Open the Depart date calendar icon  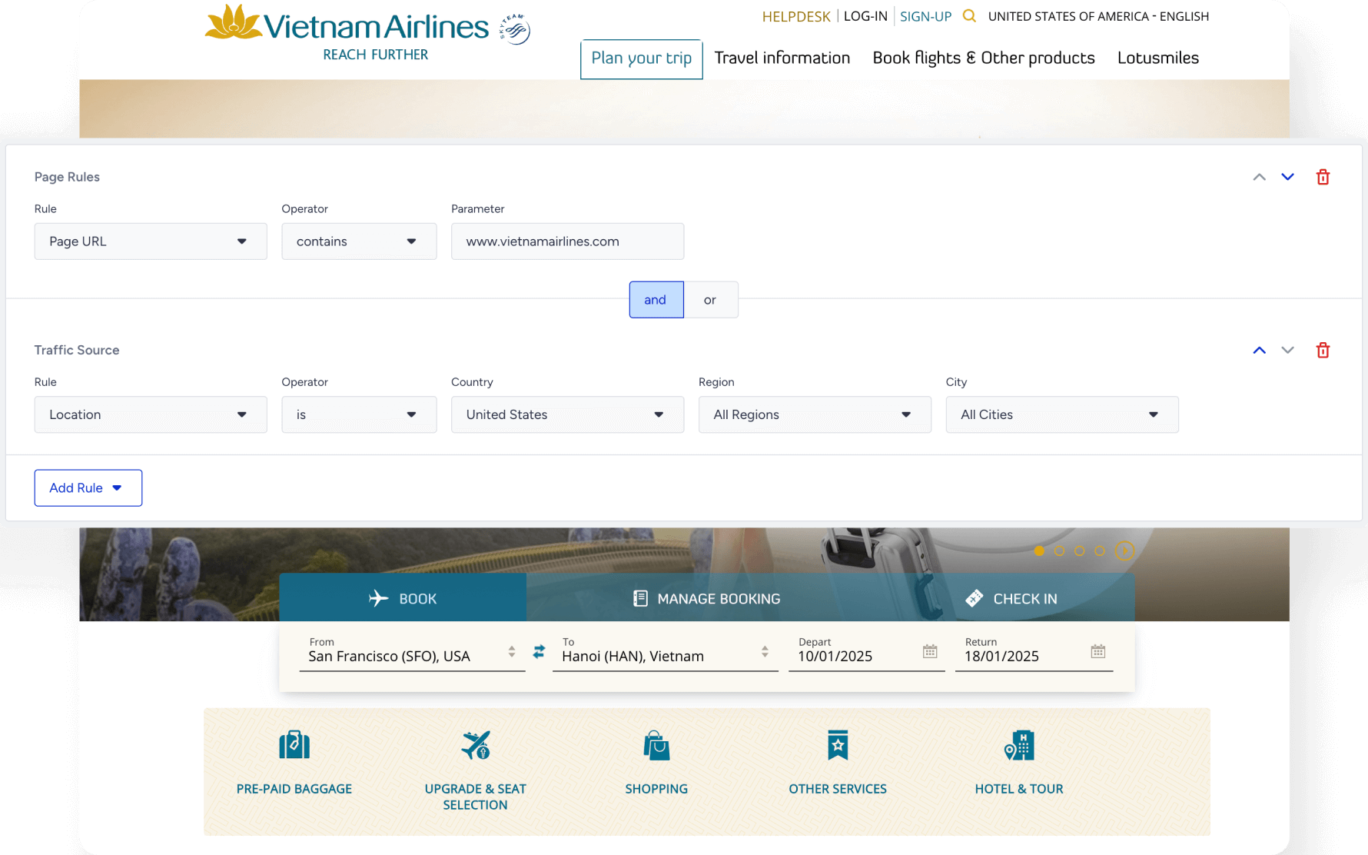pyautogui.click(x=930, y=651)
